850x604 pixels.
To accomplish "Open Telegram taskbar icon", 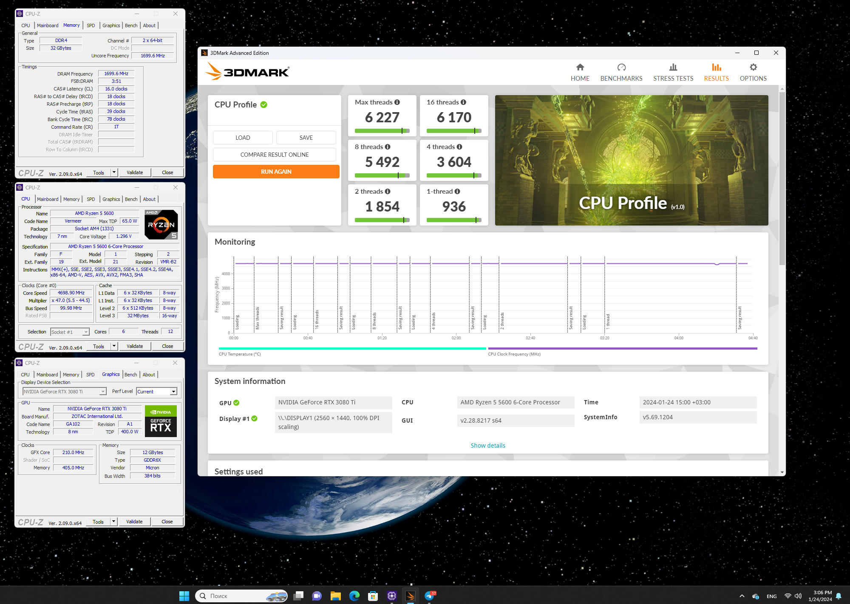I will 430,596.
